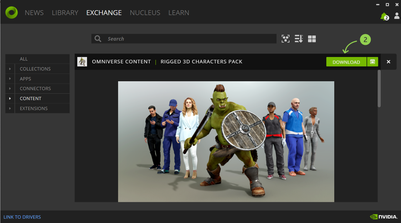401x223 pixels.
Task: Click the NVIDIA logo in the footer
Action: pyautogui.click(x=383, y=217)
